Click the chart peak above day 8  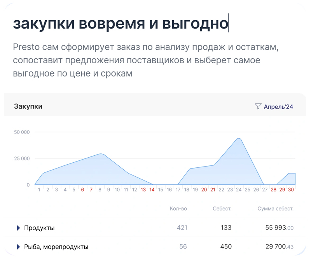pyautogui.click(x=101, y=154)
